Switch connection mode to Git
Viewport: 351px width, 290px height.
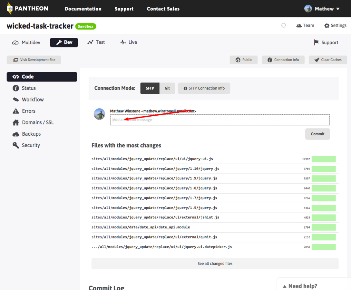[167, 88]
